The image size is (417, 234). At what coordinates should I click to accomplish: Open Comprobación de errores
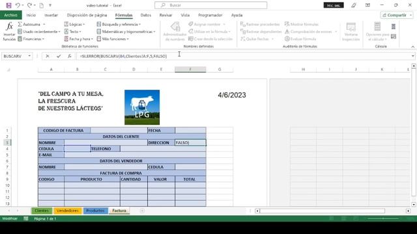(311, 32)
